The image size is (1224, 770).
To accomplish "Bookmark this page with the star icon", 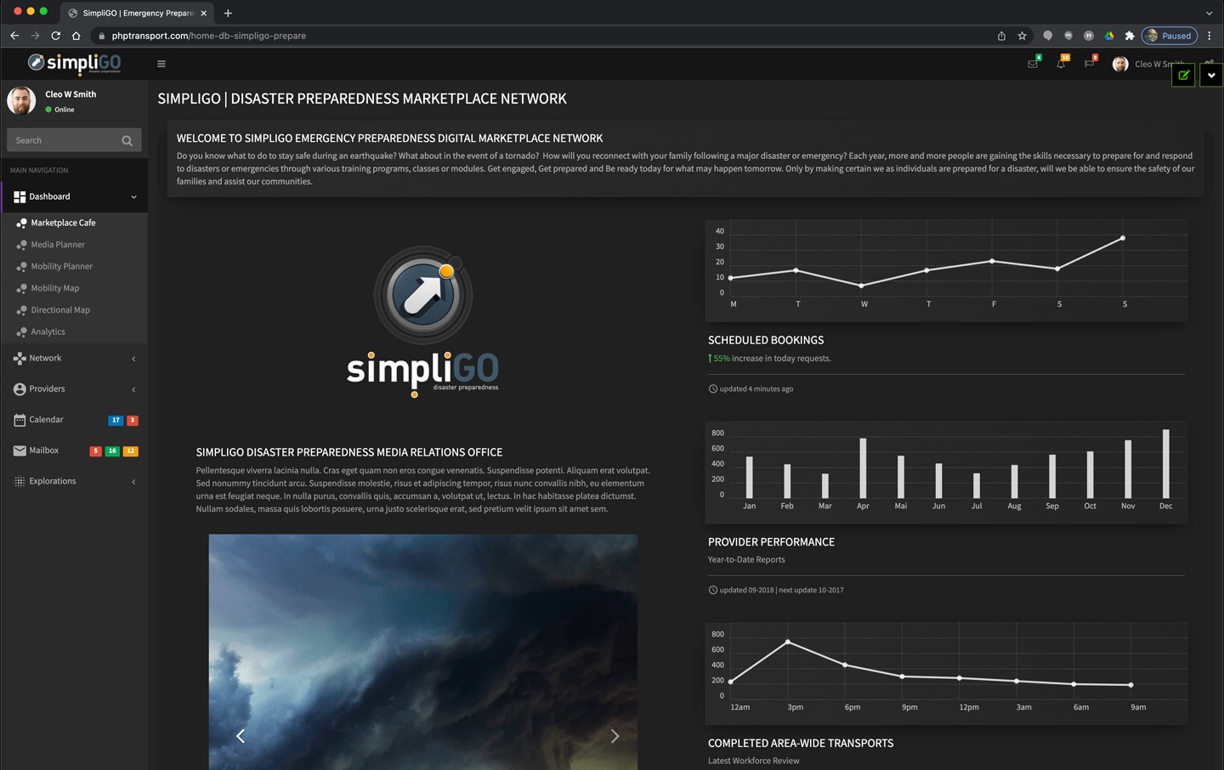I will 1023,36.
